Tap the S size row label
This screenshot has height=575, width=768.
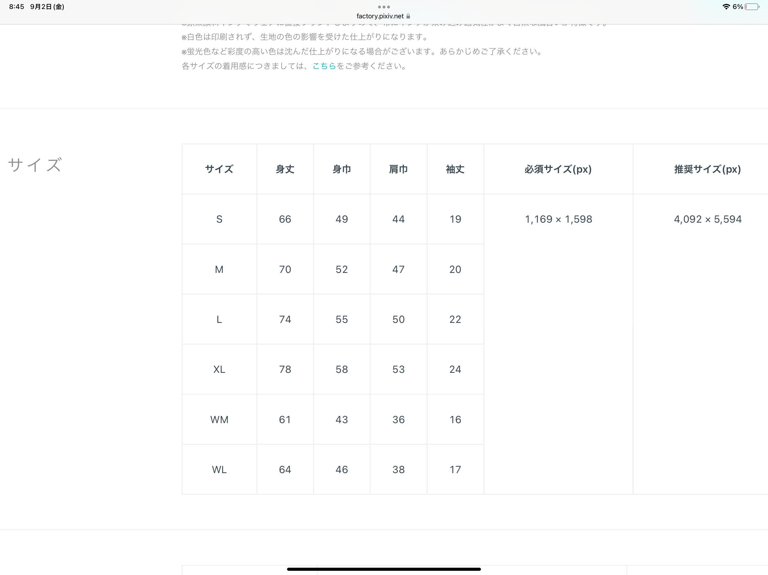[219, 219]
